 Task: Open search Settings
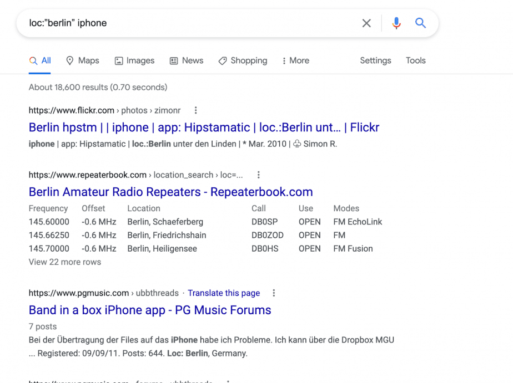coord(375,61)
